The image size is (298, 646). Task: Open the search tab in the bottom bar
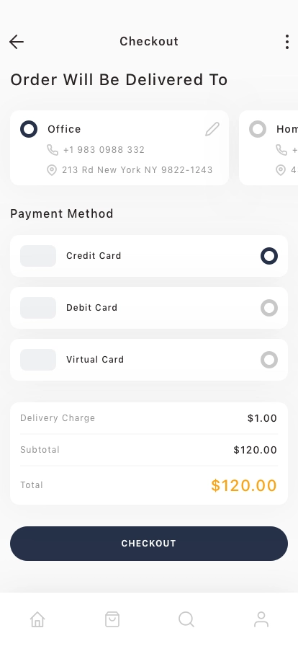186,619
